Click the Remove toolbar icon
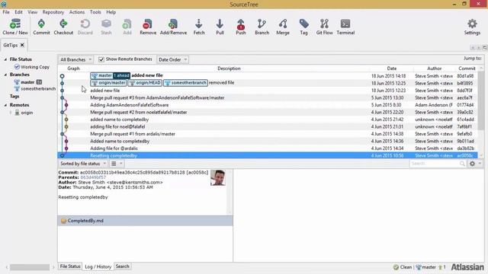488x274 pixels. [148, 27]
